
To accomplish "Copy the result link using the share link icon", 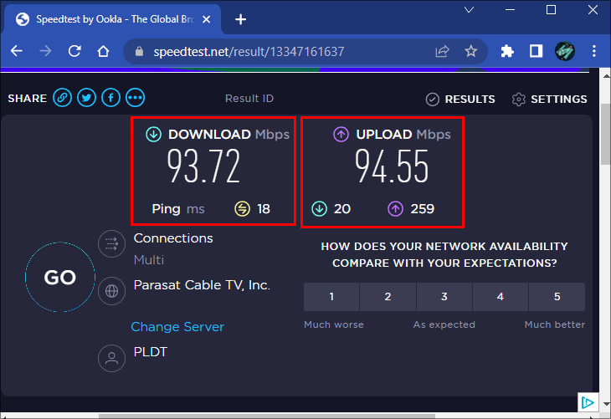I will coord(62,98).
